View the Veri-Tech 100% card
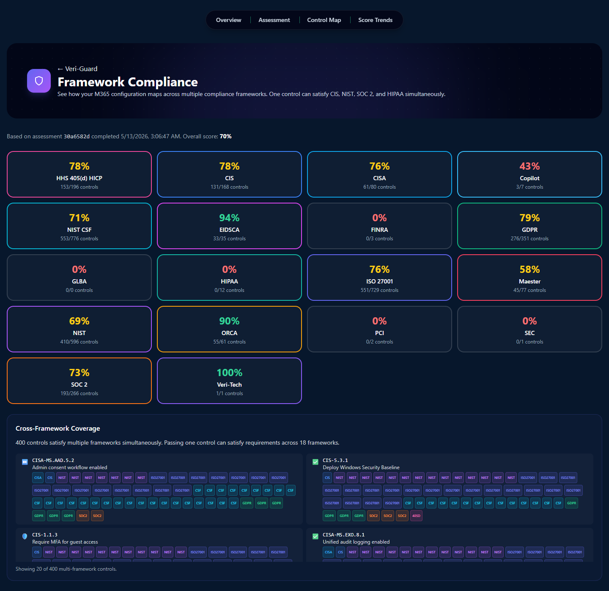The height and width of the screenshot is (591, 609). (x=229, y=381)
